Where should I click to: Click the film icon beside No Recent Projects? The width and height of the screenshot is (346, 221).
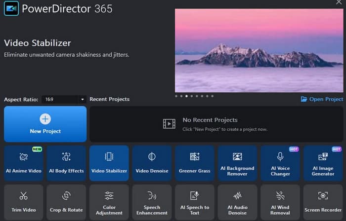[169, 124]
